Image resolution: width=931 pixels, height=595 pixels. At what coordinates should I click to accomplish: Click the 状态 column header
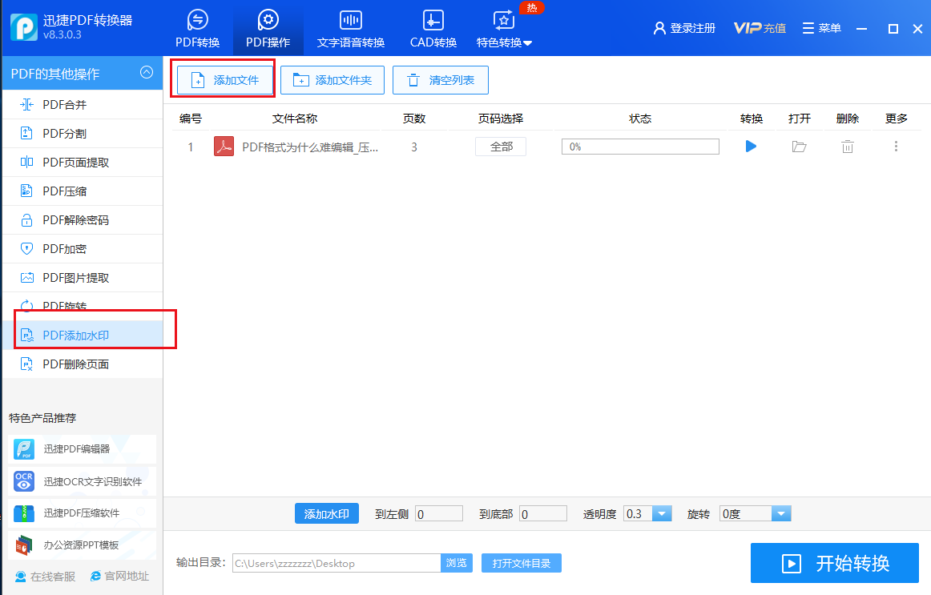click(x=640, y=119)
